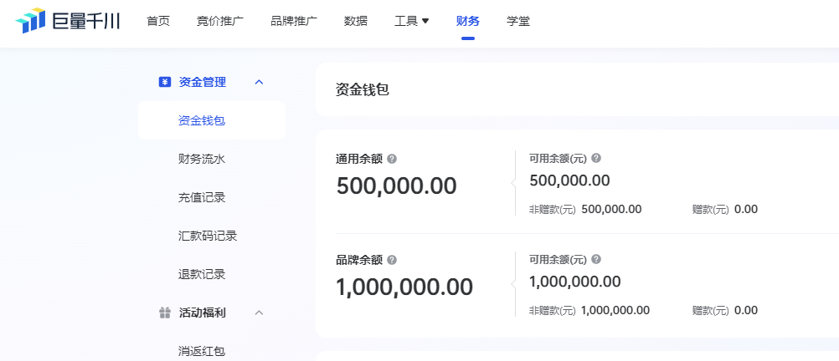
Task: Click the 品牌余额 label
Action: [359, 260]
